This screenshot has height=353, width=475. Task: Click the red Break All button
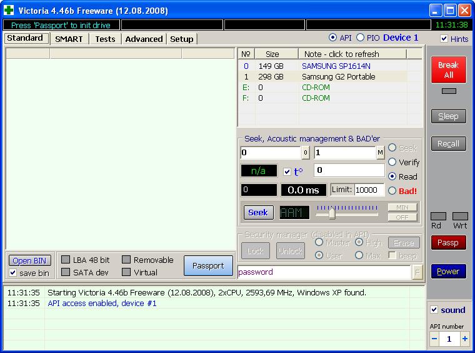tap(449, 69)
